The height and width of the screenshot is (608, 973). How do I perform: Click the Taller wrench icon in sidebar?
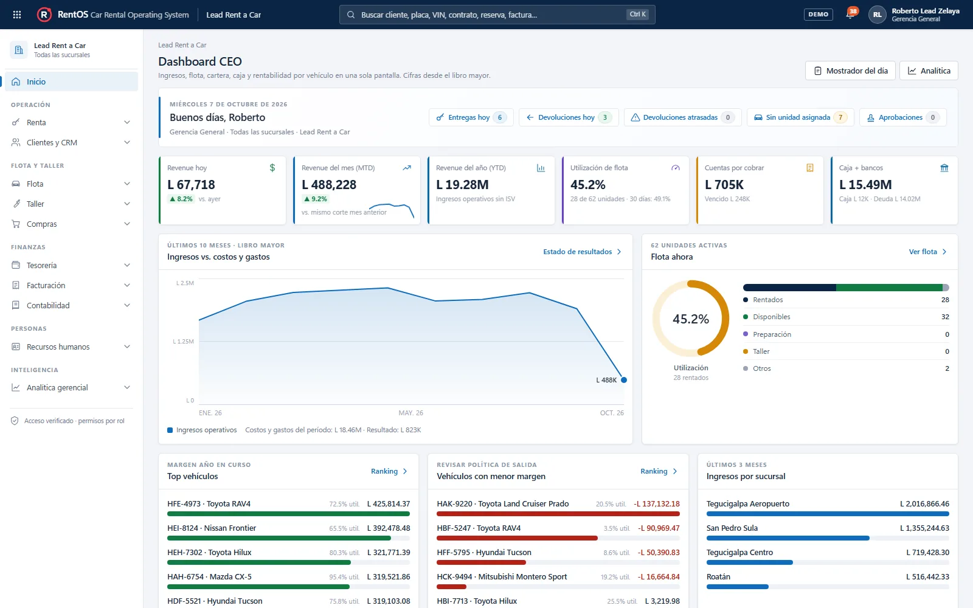tap(16, 204)
